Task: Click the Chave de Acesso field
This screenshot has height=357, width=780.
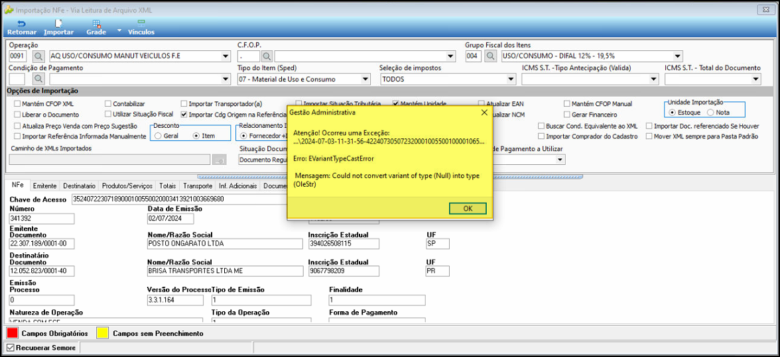Action: click(179, 199)
